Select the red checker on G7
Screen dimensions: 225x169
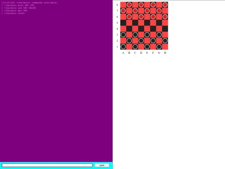[x=159, y=11]
